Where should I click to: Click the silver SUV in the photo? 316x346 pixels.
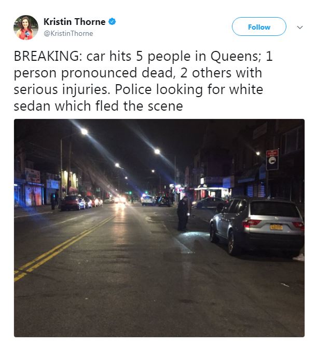(x=257, y=227)
